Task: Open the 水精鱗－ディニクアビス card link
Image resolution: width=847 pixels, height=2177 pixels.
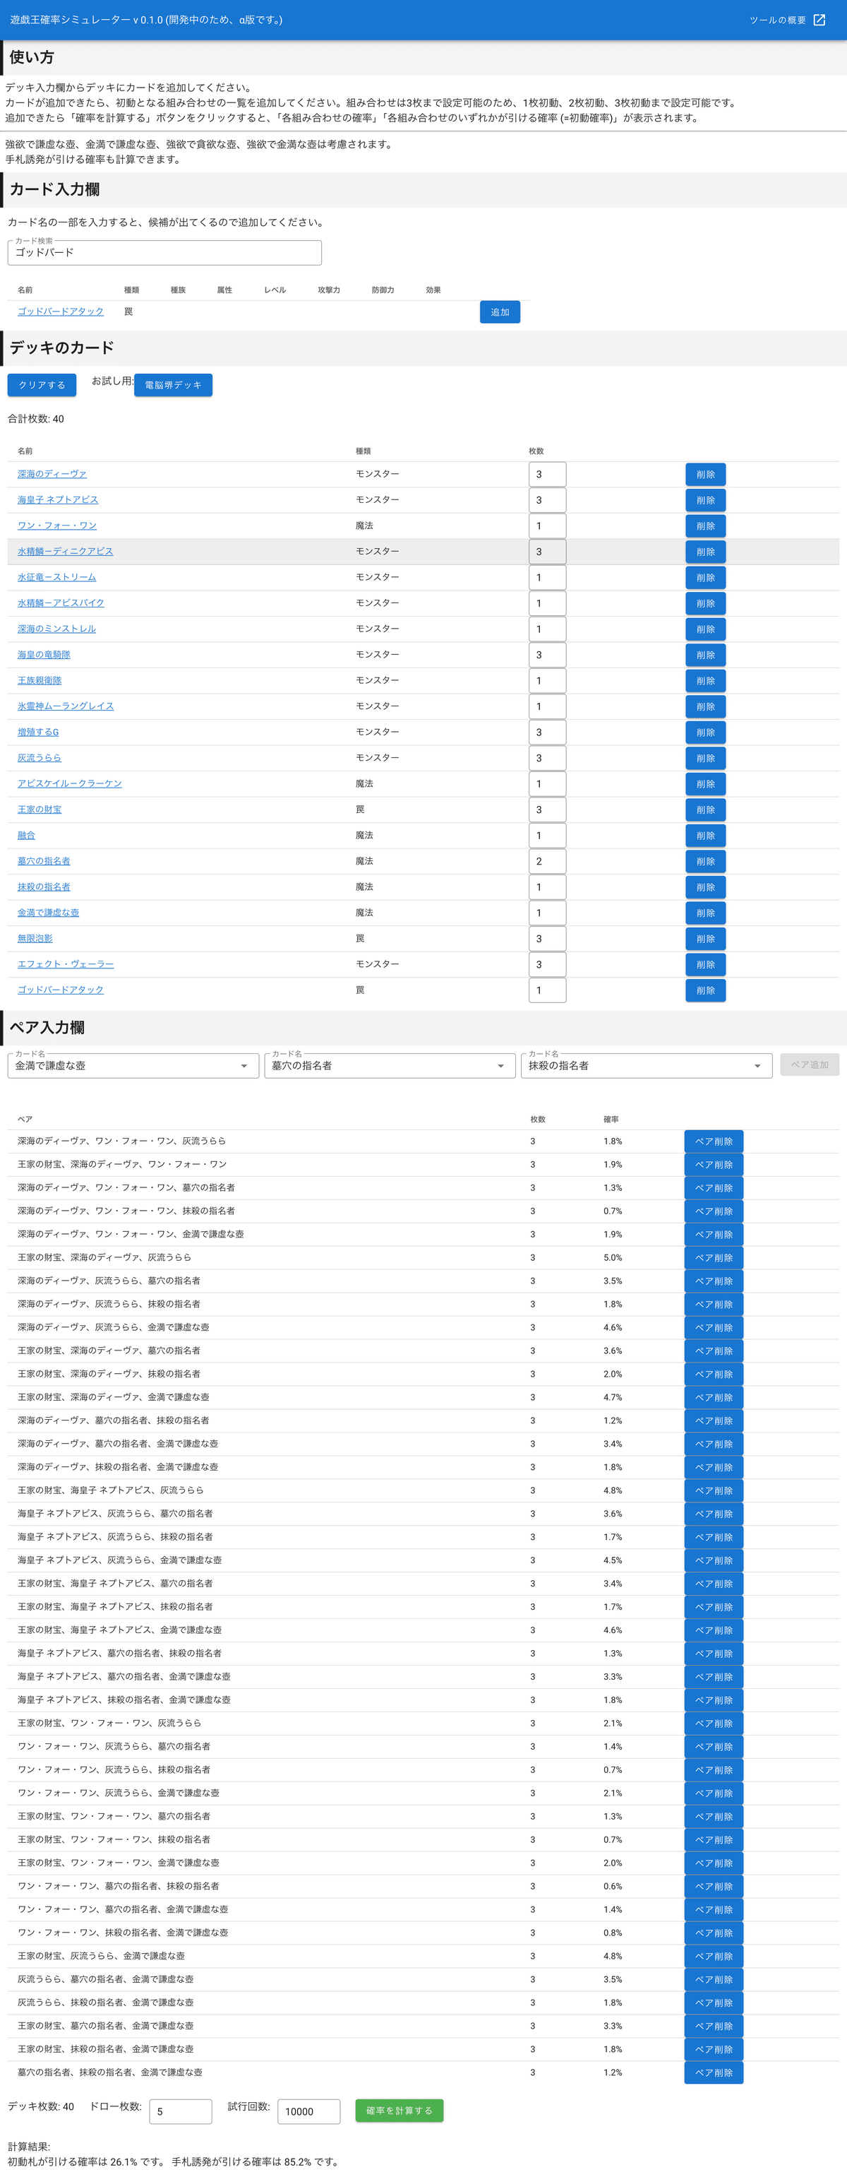Action: tap(65, 551)
